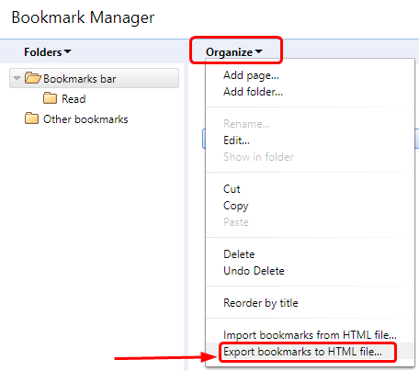Click the Bookmark Manager page title
Viewport: 419px width, 371px height.
tap(83, 17)
